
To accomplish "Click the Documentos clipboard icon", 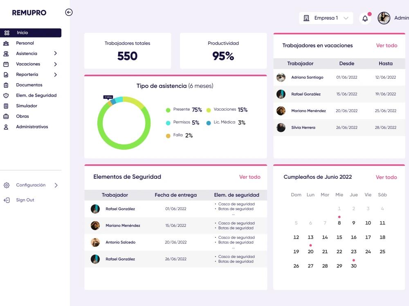I will pyautogui.click(x=6, y=85).
